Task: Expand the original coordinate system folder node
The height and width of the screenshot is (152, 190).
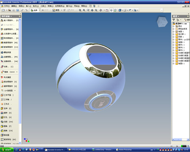Action: [x=174, y=29]
